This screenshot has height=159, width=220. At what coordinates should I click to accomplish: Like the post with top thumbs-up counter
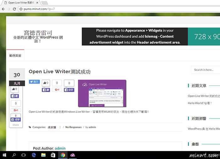point(46,83)
